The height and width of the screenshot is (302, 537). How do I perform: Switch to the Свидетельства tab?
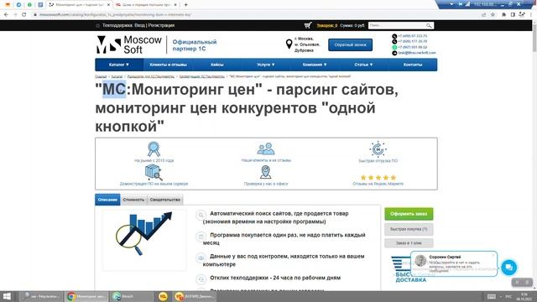[165, 200]
